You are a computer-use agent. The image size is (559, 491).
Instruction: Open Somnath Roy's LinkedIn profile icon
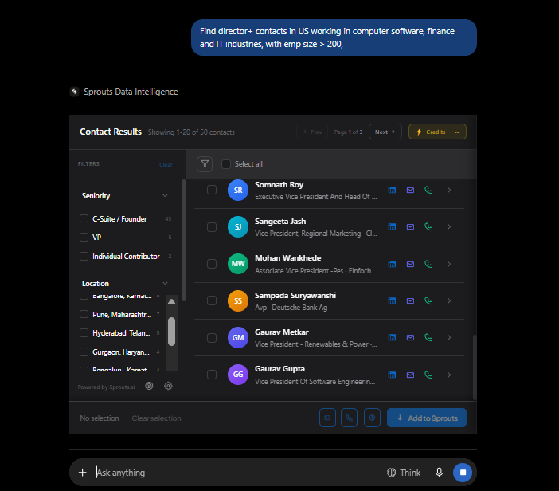pos(392,191)
